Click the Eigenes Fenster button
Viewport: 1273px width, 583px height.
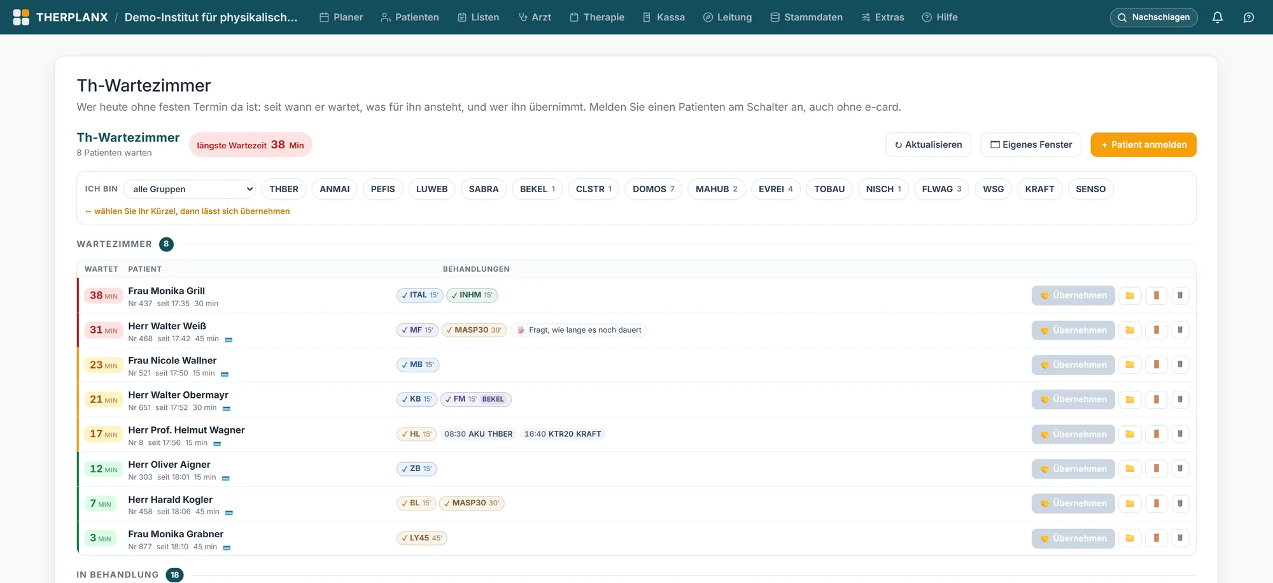pyautogui.click(x=1031, y=144)
